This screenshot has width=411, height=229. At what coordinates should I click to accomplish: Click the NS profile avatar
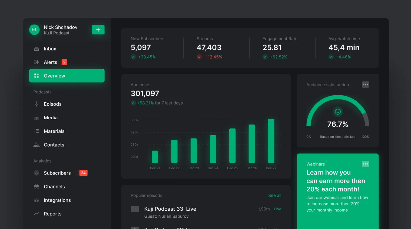(34, 30)
